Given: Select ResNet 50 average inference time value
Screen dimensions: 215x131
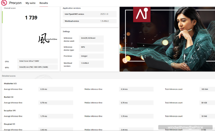Looking at the screenshot, I should 56,103.
